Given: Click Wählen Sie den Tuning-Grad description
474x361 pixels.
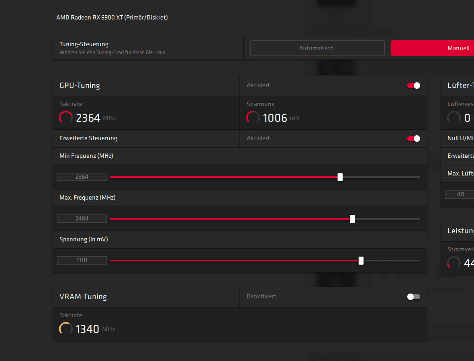Looking at the screenshot, I should (112, 53).
